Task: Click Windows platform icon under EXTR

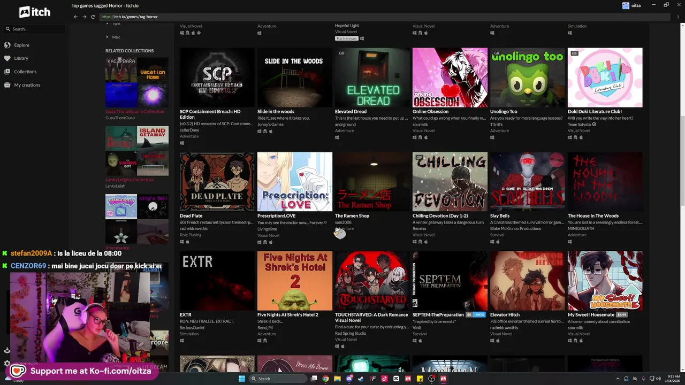Action: pos(182,340)
